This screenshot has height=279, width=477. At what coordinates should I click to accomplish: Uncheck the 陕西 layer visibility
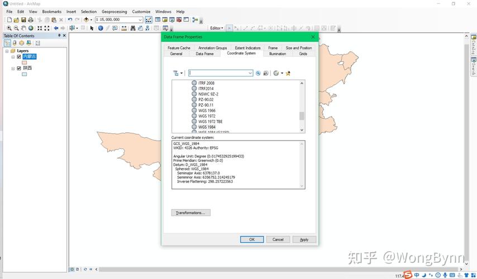(19, 68)
